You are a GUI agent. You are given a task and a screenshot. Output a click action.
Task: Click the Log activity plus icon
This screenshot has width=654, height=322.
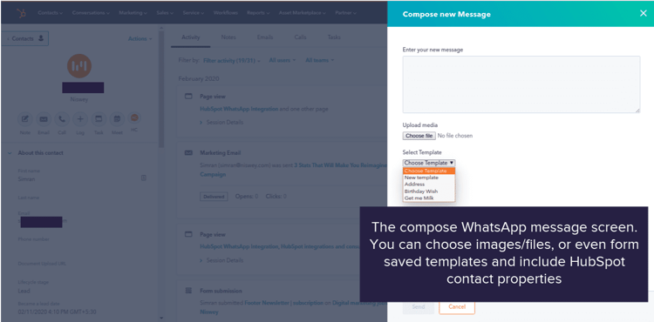point(80,119)
